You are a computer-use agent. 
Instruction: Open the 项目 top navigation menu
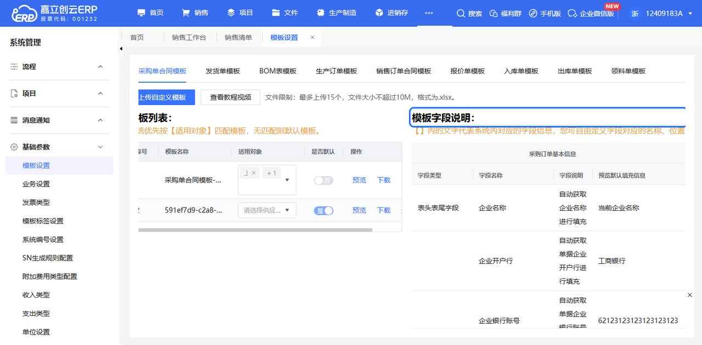[x=240, y=13]
